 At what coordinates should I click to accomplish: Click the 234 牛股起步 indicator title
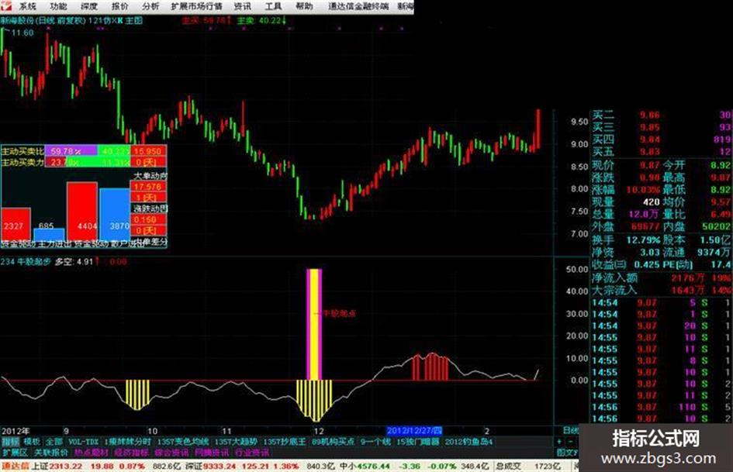click(x=26, y=262)
